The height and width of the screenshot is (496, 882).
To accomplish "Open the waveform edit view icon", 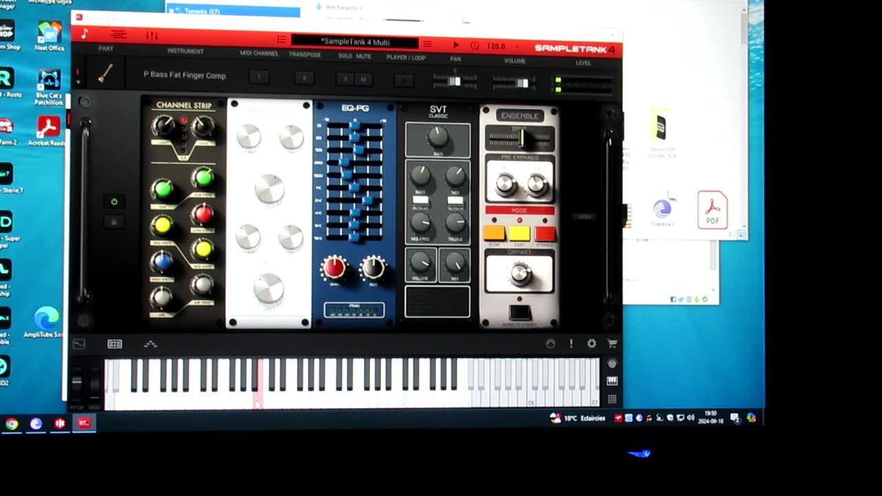I will click(79, 344).
